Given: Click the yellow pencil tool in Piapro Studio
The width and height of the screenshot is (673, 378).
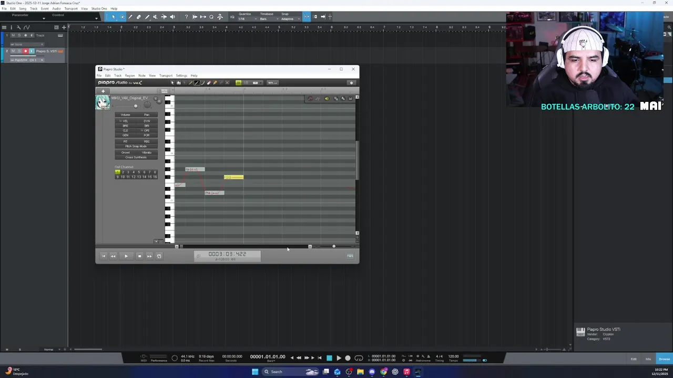Looking at the screenshot, I should click(x=215, y=82).
